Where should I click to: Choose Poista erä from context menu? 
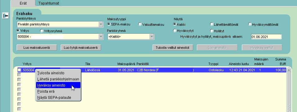58,92
